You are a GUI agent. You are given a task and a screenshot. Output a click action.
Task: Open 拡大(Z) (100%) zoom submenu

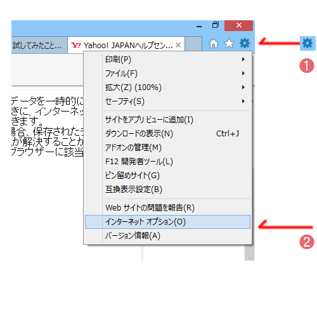167,87
